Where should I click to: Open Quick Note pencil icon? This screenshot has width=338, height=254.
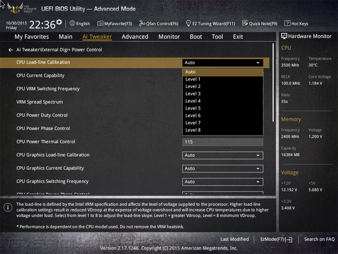pyautogui.click(x=245, y=24)
